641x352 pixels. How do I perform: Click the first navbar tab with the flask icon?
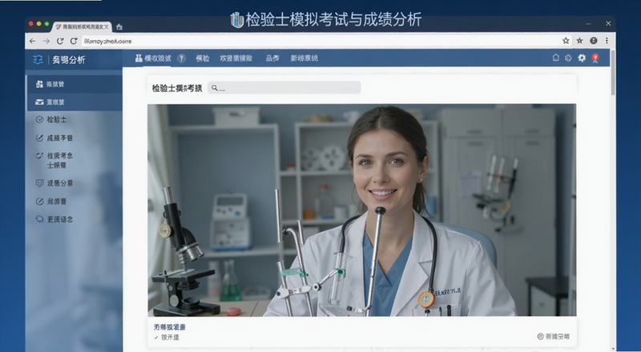153,58
